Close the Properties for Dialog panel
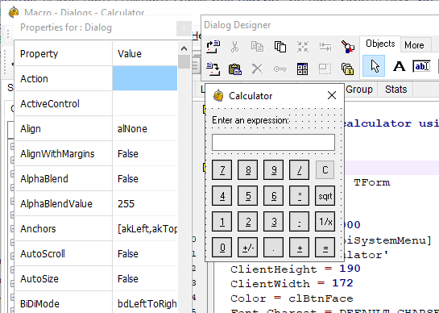439x313 pixels. coord(184,28)
